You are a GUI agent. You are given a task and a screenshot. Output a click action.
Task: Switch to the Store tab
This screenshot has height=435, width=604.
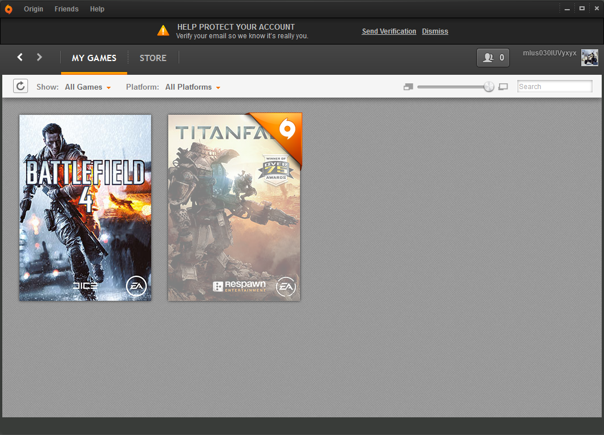153,58
